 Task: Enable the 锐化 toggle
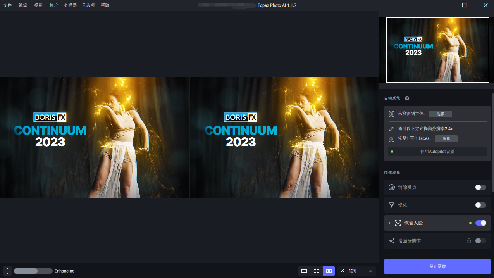click(480, 205)
